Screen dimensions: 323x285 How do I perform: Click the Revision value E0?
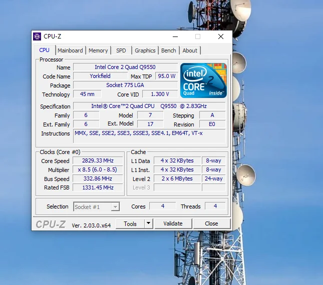(x=212, y=124)
